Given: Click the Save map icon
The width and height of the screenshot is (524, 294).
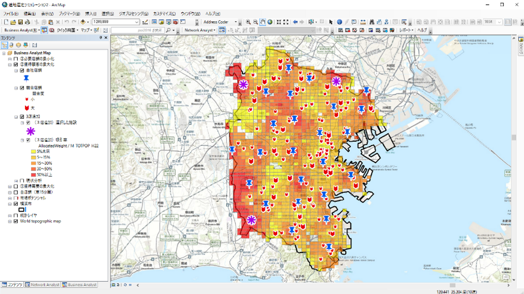Looking at the screenshot, I should (20, 22).
